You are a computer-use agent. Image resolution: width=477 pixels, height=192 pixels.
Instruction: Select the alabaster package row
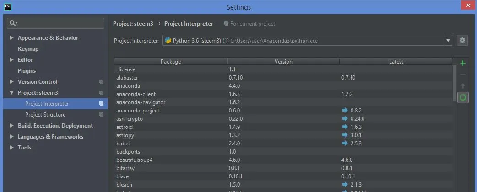pyautogui.click(x=283, y=78)
